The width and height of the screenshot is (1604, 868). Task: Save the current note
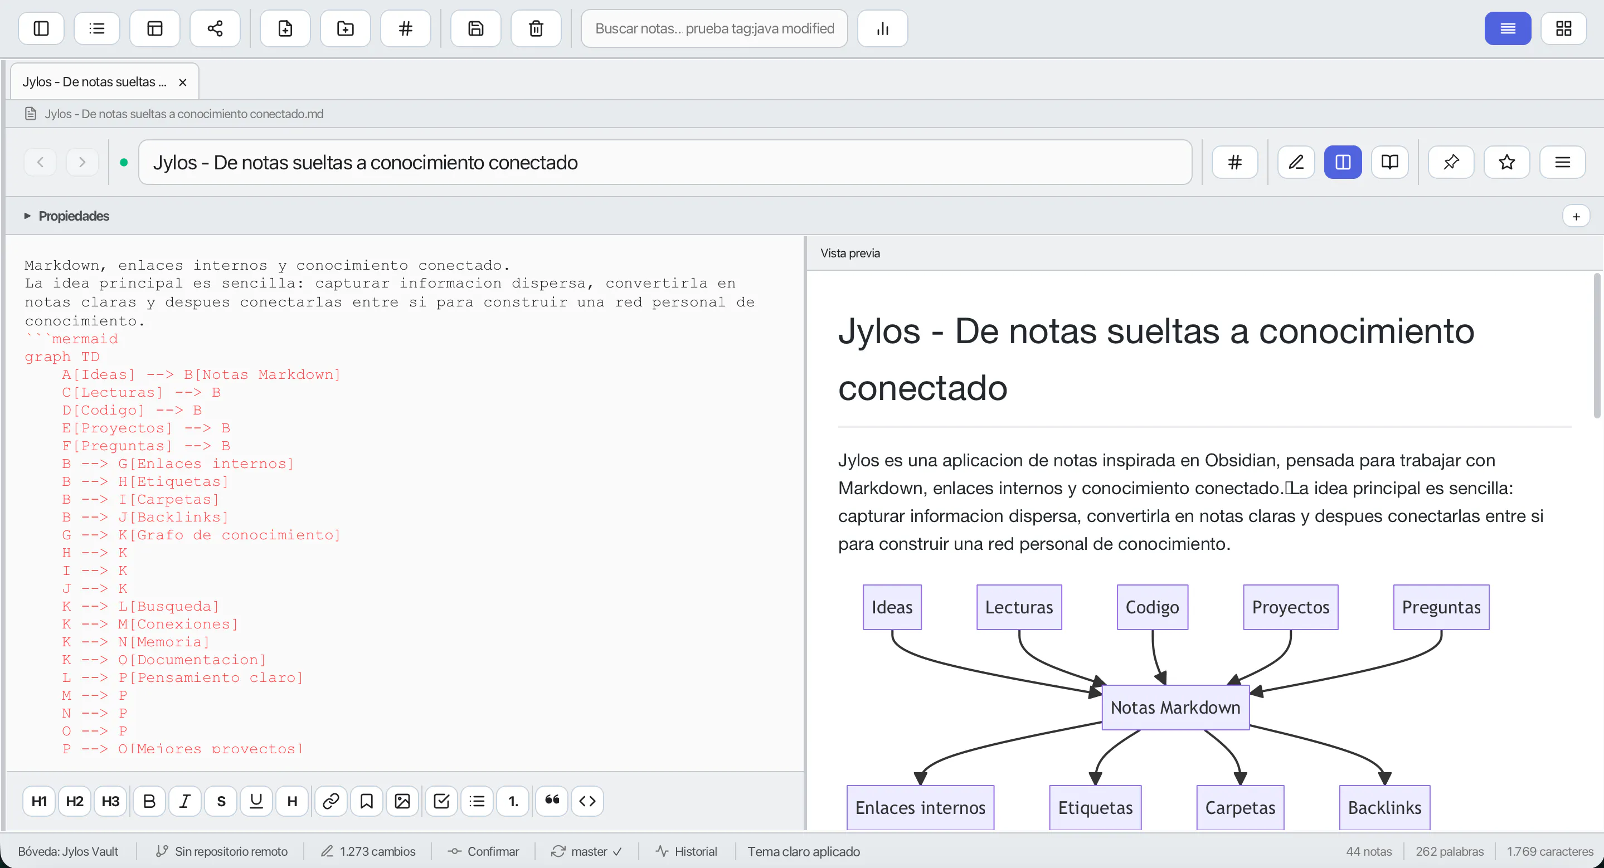476,28
